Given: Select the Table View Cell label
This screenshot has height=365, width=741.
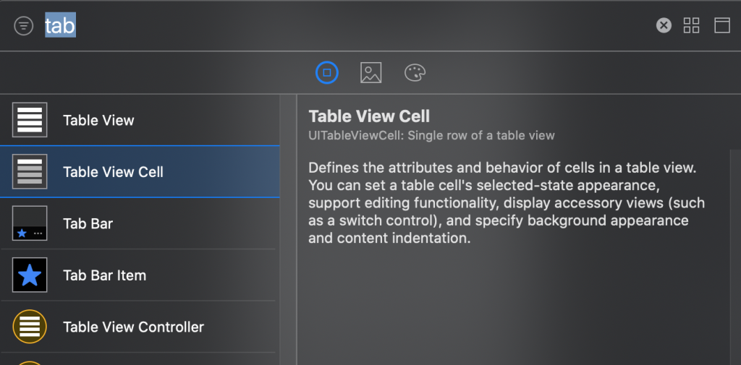Looking at the screenshot, I should click(113, 172).
